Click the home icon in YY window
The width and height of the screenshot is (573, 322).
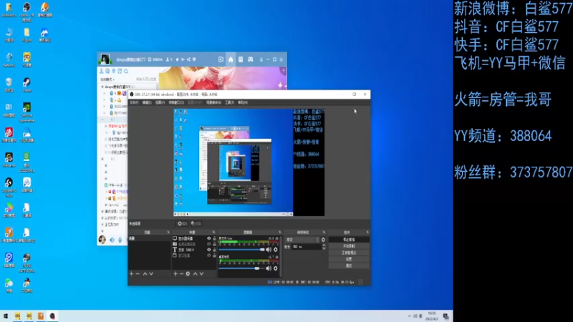pyautogui.click(x=231, y=59)
